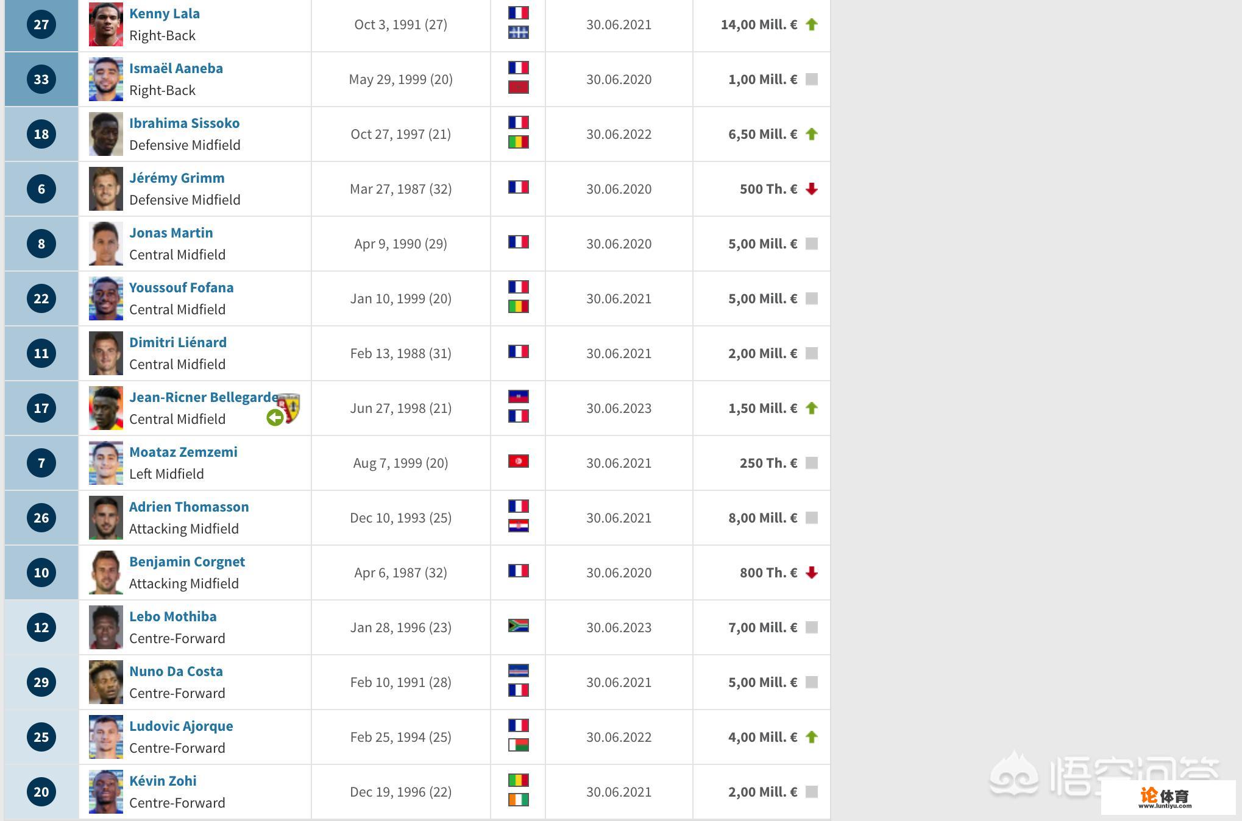Open Youssouf Fofana's profile link
The height and width of the screenshot is (821, 1242).
point(181,287)
